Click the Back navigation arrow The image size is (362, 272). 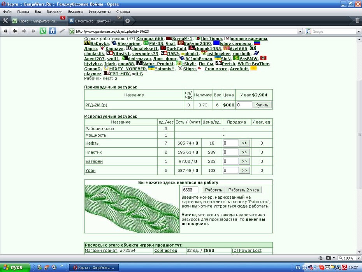tap(15, 31)
